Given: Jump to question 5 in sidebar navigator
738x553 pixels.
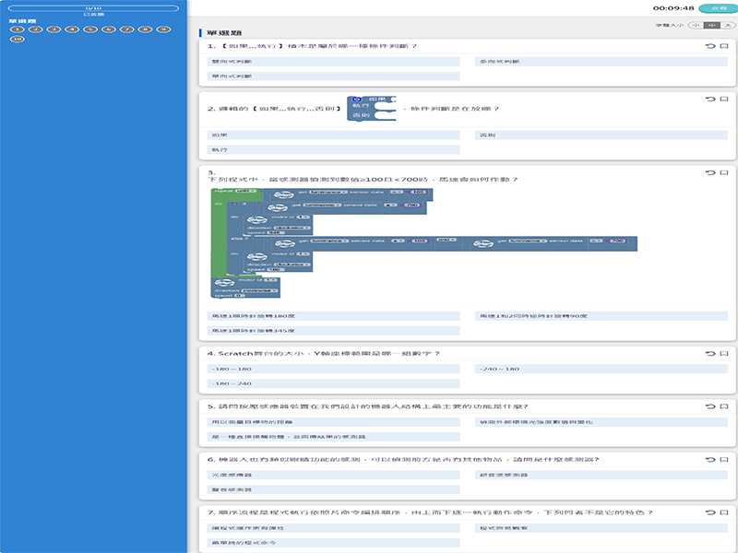Looking at the screenshot, I should click(x=90, y=29).
